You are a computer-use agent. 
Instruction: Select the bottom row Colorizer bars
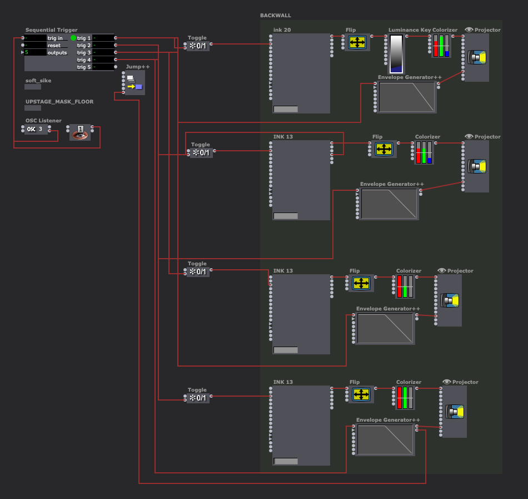405,398
